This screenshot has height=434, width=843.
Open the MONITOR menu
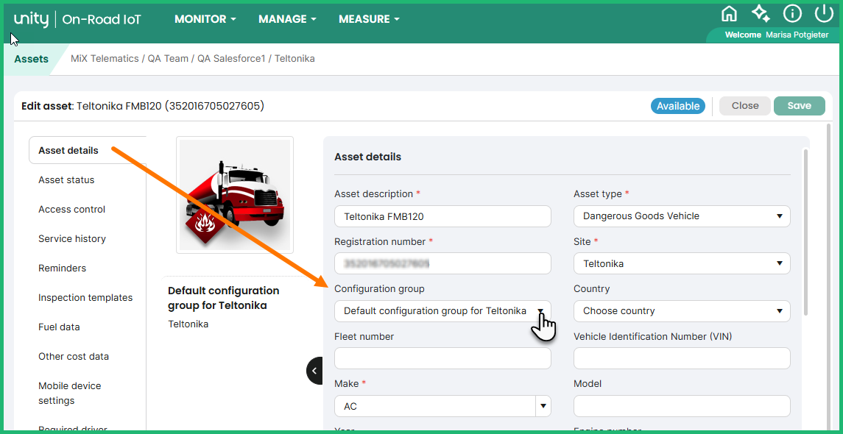click(x=205, y=19)
